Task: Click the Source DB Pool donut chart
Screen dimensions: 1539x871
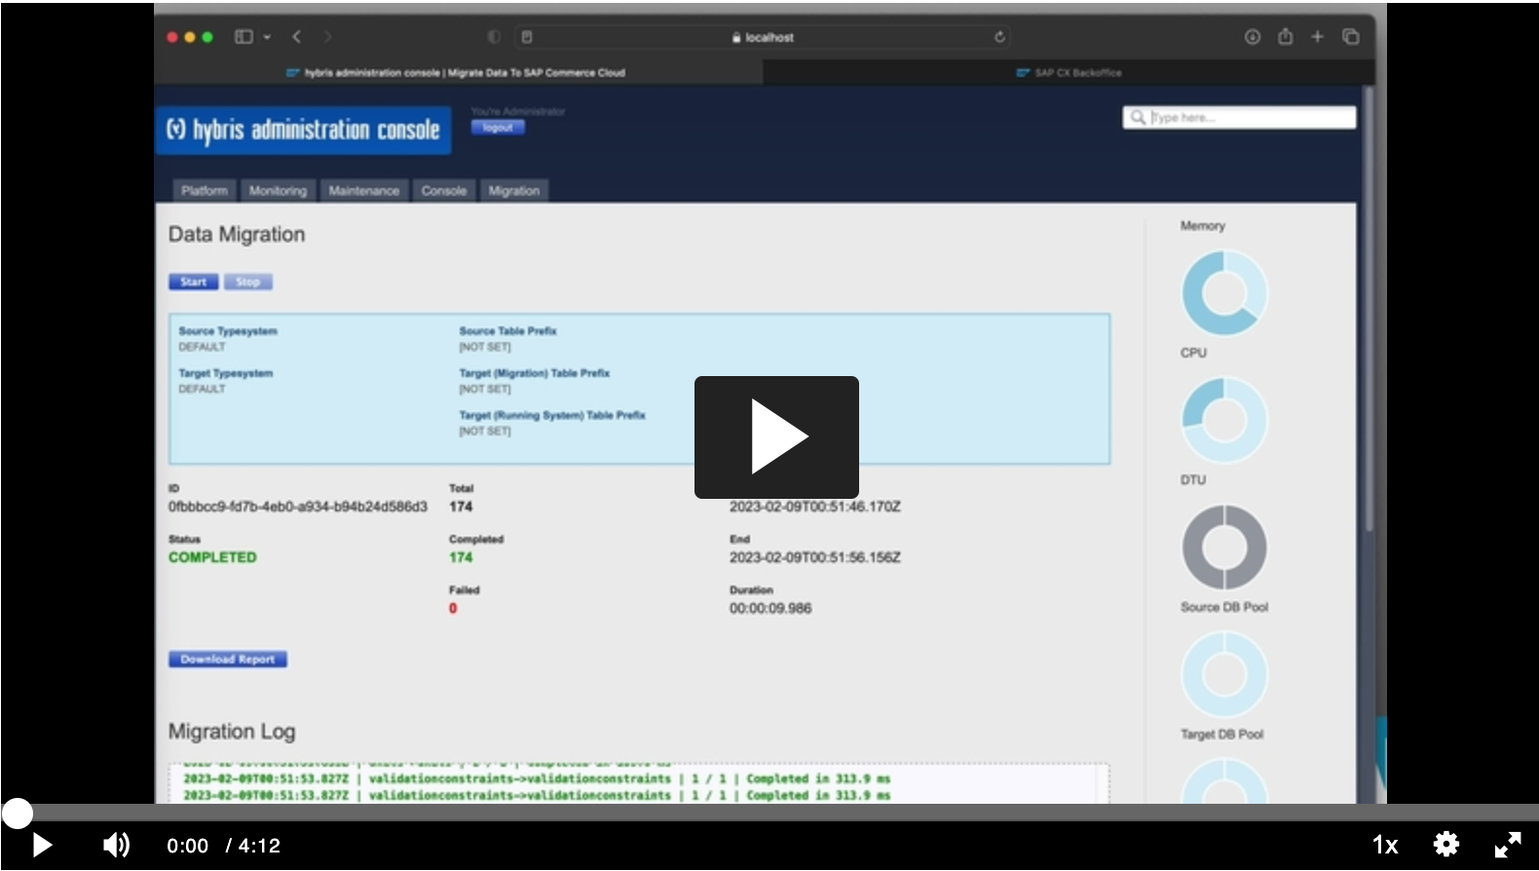Action: click(1224, 674)
